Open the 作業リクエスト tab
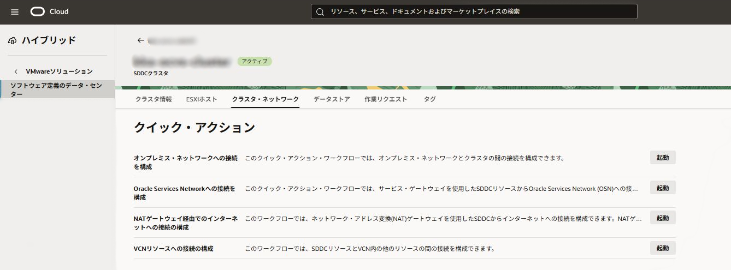 click(x=386, y=99)
